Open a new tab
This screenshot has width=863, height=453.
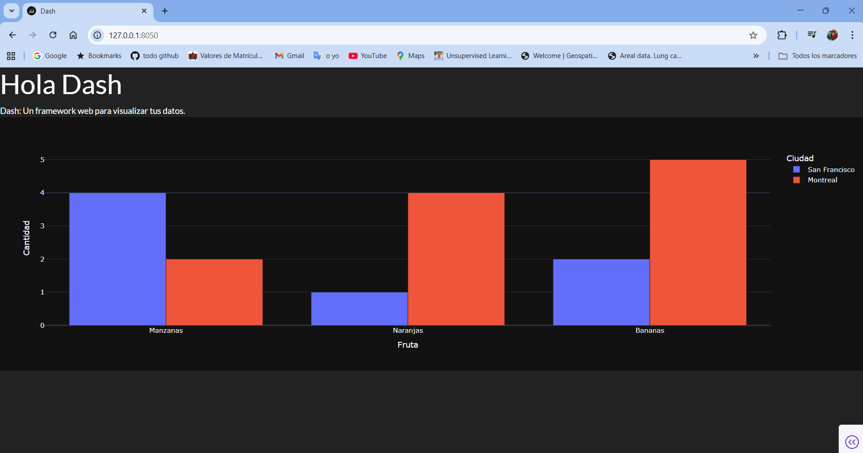tap(165, 11)
